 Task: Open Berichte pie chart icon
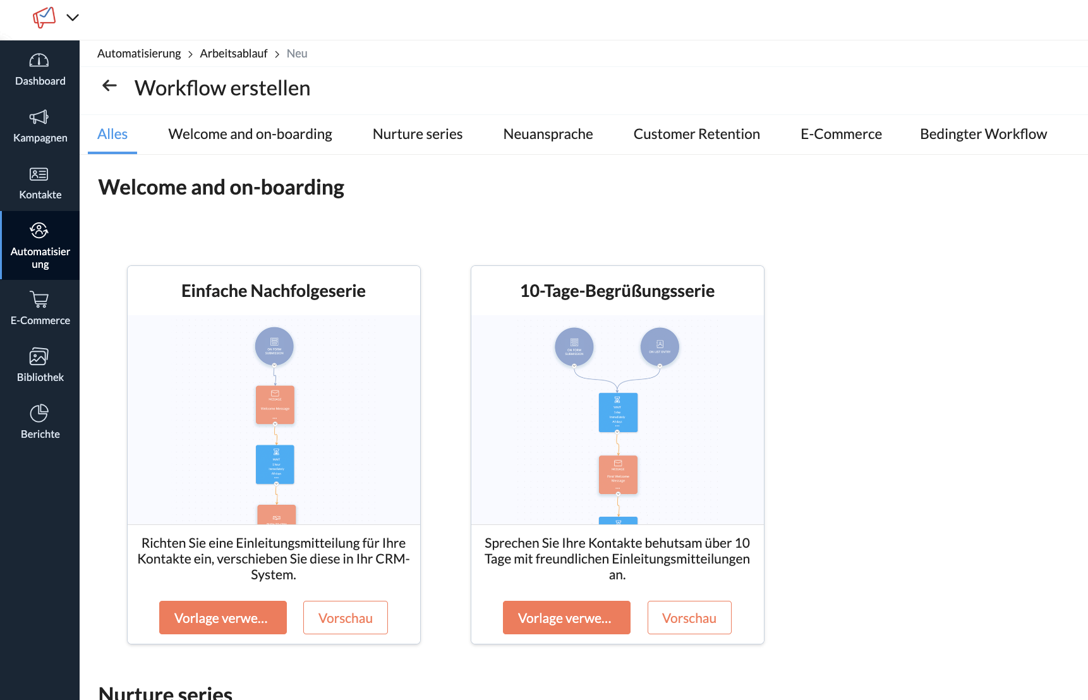39,413
